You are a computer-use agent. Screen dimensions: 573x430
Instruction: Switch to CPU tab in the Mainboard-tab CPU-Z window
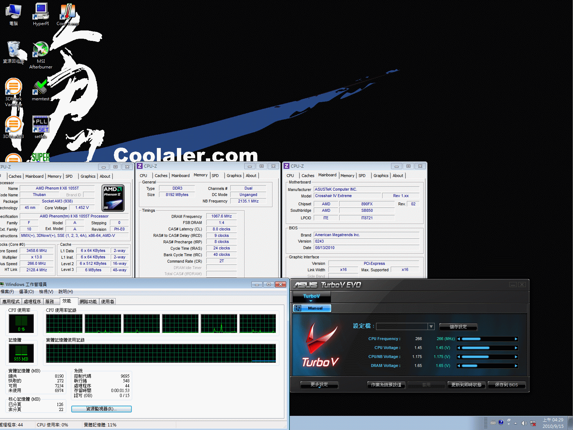click(290, 176)
